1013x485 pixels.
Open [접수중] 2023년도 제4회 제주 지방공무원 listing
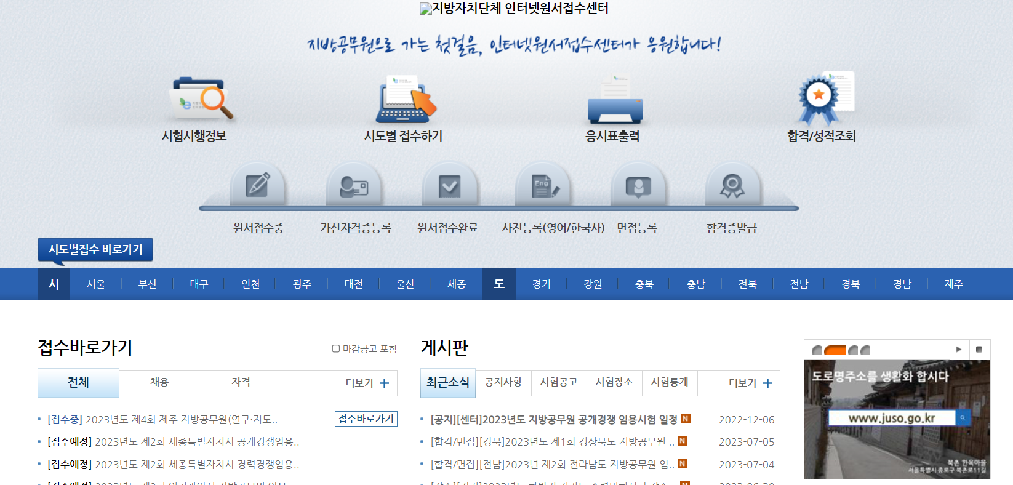[x=162, y=420]
